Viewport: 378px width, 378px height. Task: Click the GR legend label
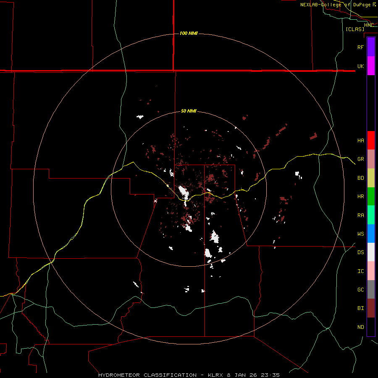(x=360, y=159)
